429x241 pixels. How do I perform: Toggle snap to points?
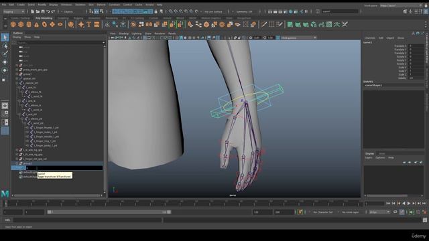[x=180, y=11]
